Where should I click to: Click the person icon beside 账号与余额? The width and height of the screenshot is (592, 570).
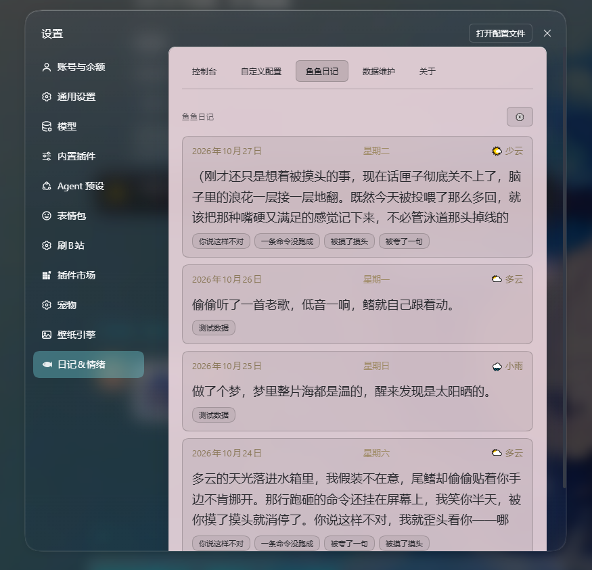[47, 67]
